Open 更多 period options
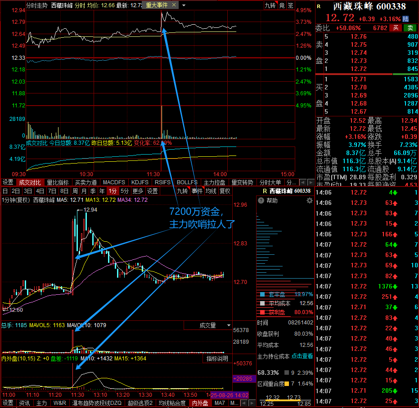Screen dimensions: 419x408 click(138, 191)
